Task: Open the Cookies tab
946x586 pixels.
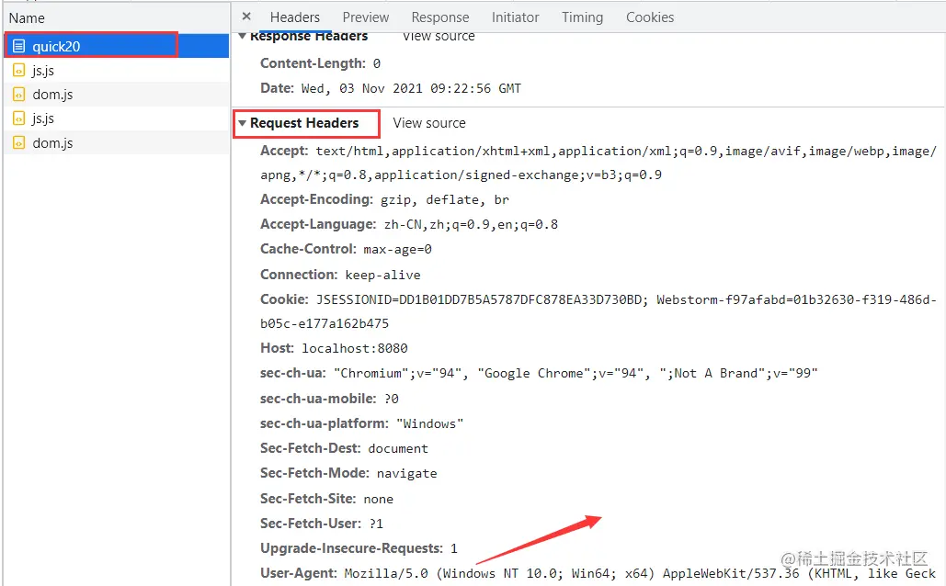Action: click(650, 17)
